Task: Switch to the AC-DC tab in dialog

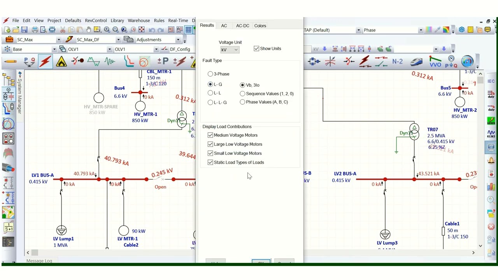Action: [242, 26]
